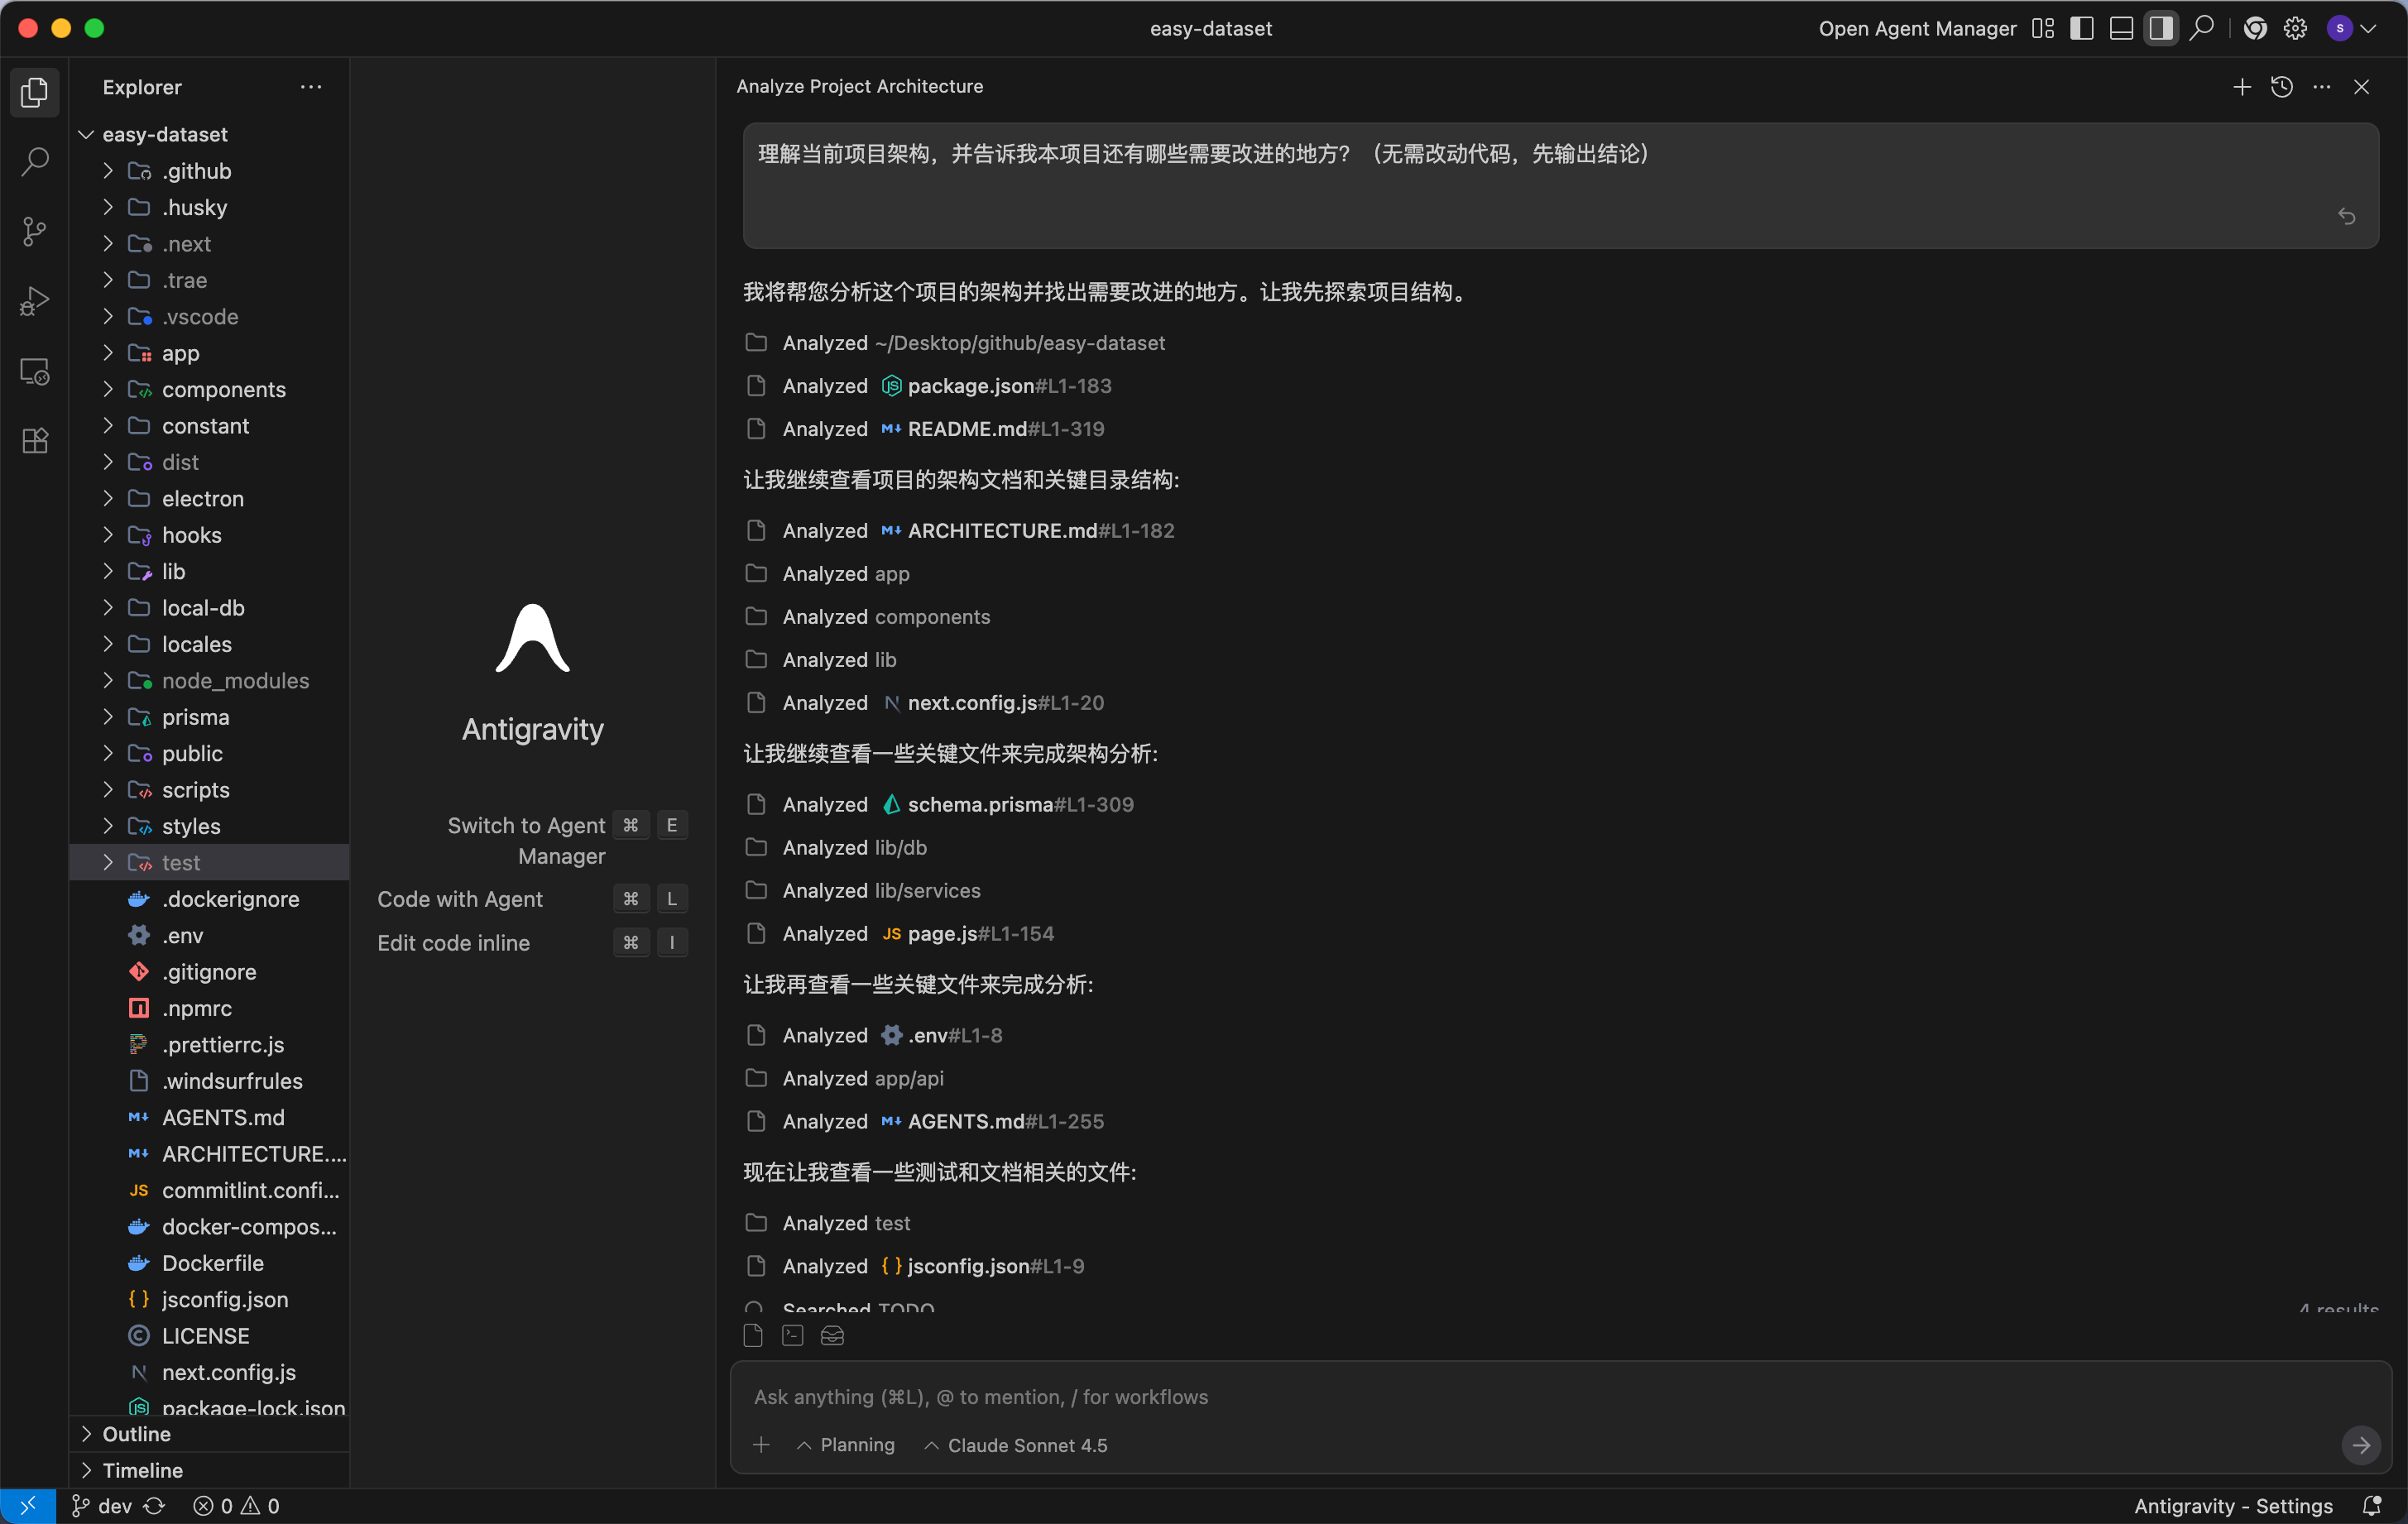Click the send arrow button
The width and height of the screenshot is (2408, 1524).
2360,1444
